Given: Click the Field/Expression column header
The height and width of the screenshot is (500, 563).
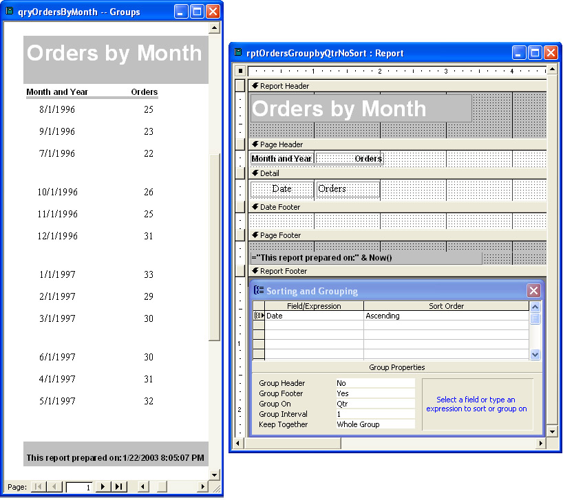Looking at the screenshot, I should click(x=314, y=306).
